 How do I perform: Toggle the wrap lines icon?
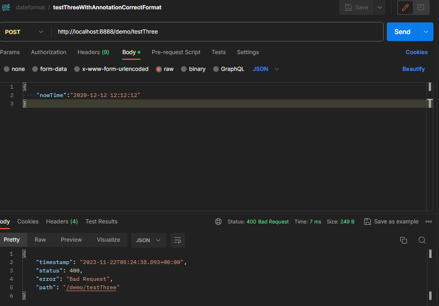click(178, 240)
